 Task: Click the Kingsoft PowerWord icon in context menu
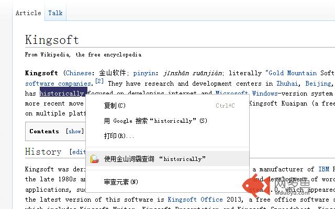coord(94,159)
